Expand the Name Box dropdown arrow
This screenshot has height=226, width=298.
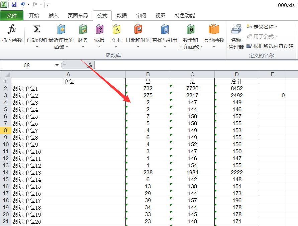point(57,65)
